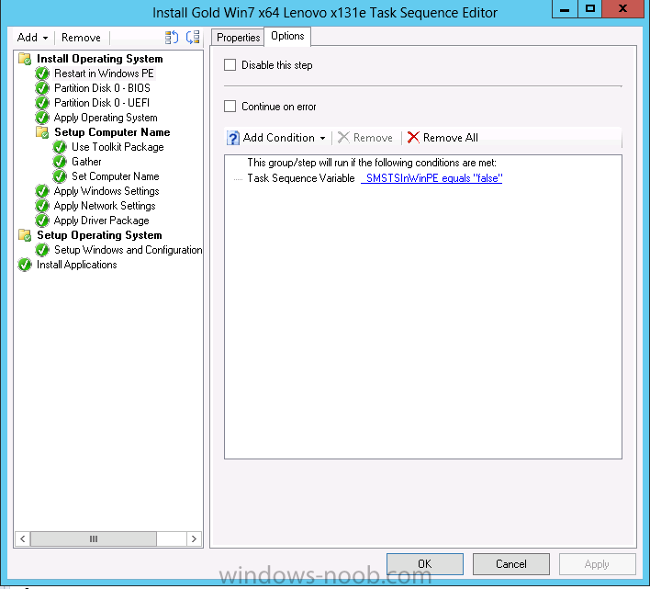Click green check icon beside Restart in Windows PE
The height and width of the screenshot is (589, 650).
coord(42,74)
